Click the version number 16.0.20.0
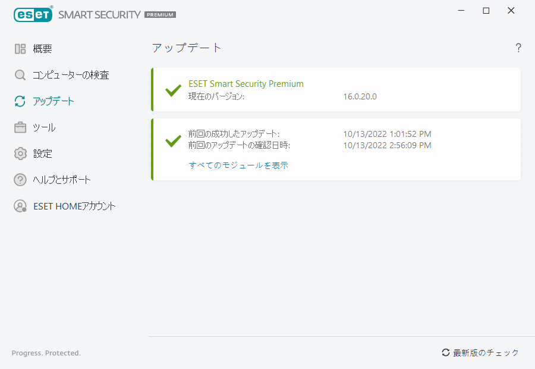The width and height of the screenshot is (535, 369). [360, 96]
